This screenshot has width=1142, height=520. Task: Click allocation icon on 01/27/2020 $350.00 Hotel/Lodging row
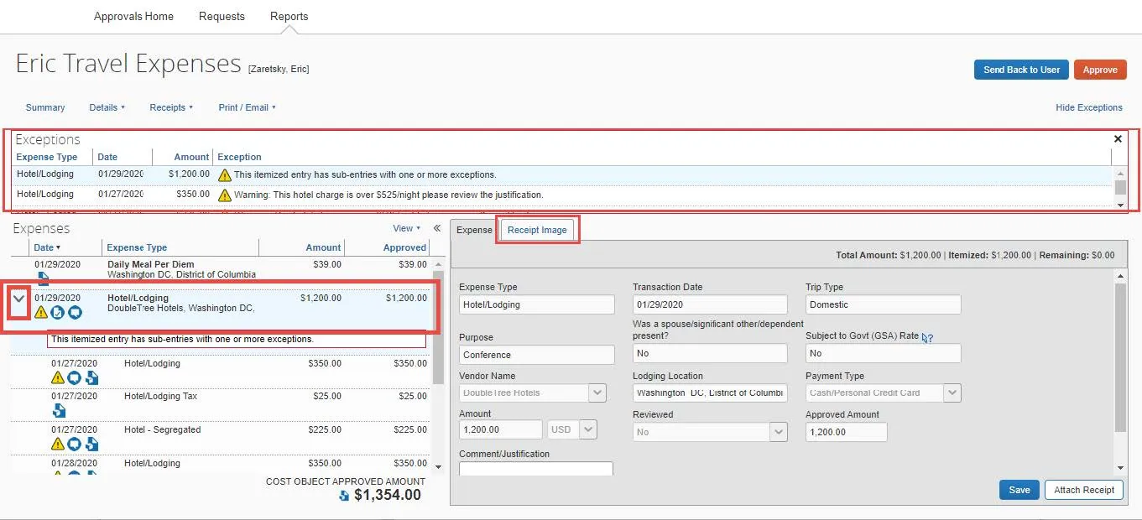coord(91,377)
